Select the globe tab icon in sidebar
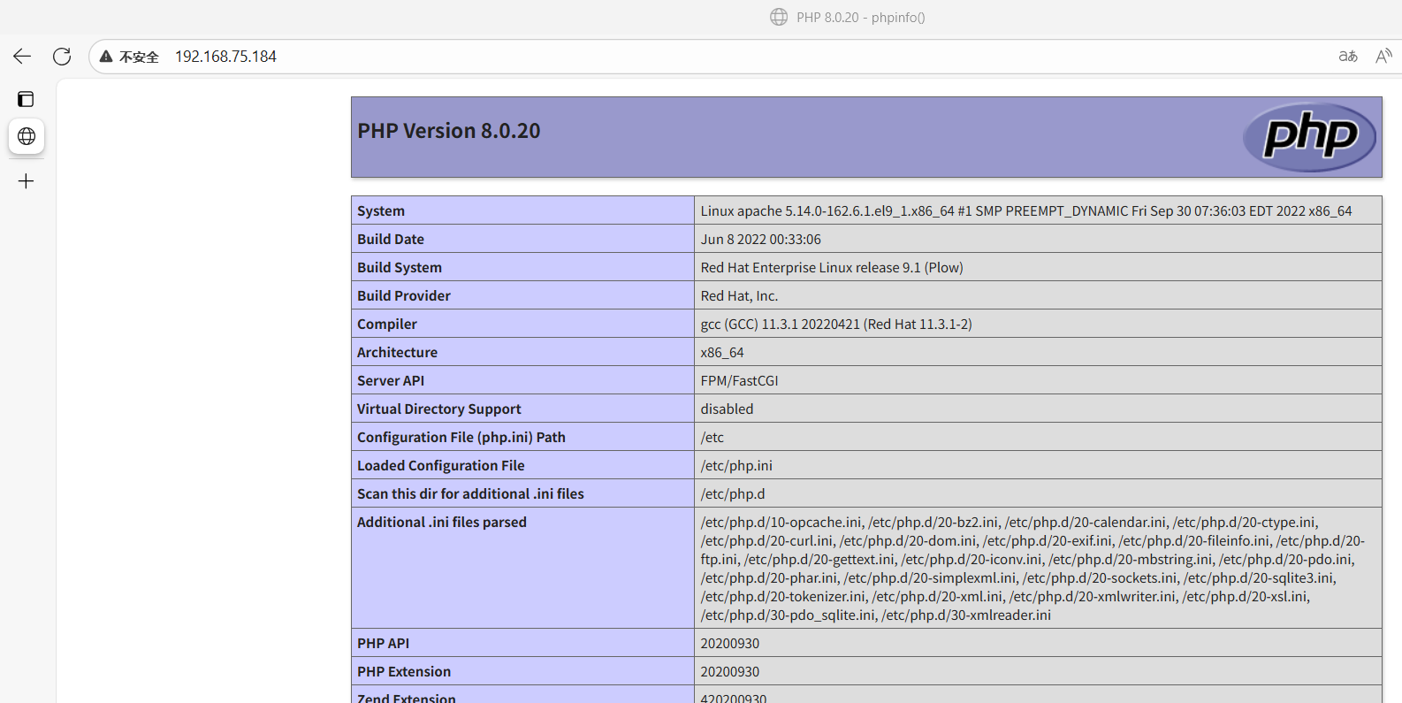The height and width of the screenshot is (703, 1402). tap(27, 136)
